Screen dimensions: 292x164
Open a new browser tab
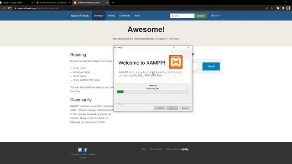[113, 3]
